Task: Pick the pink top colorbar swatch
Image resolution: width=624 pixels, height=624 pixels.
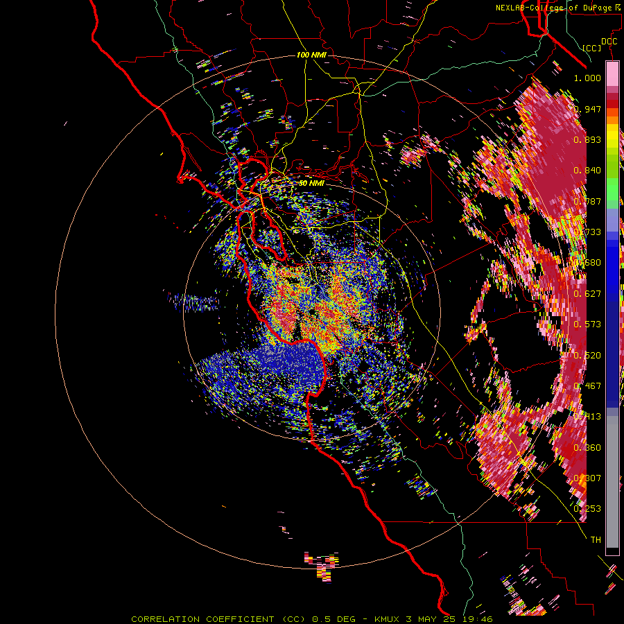Action: [x=612, y=73]
